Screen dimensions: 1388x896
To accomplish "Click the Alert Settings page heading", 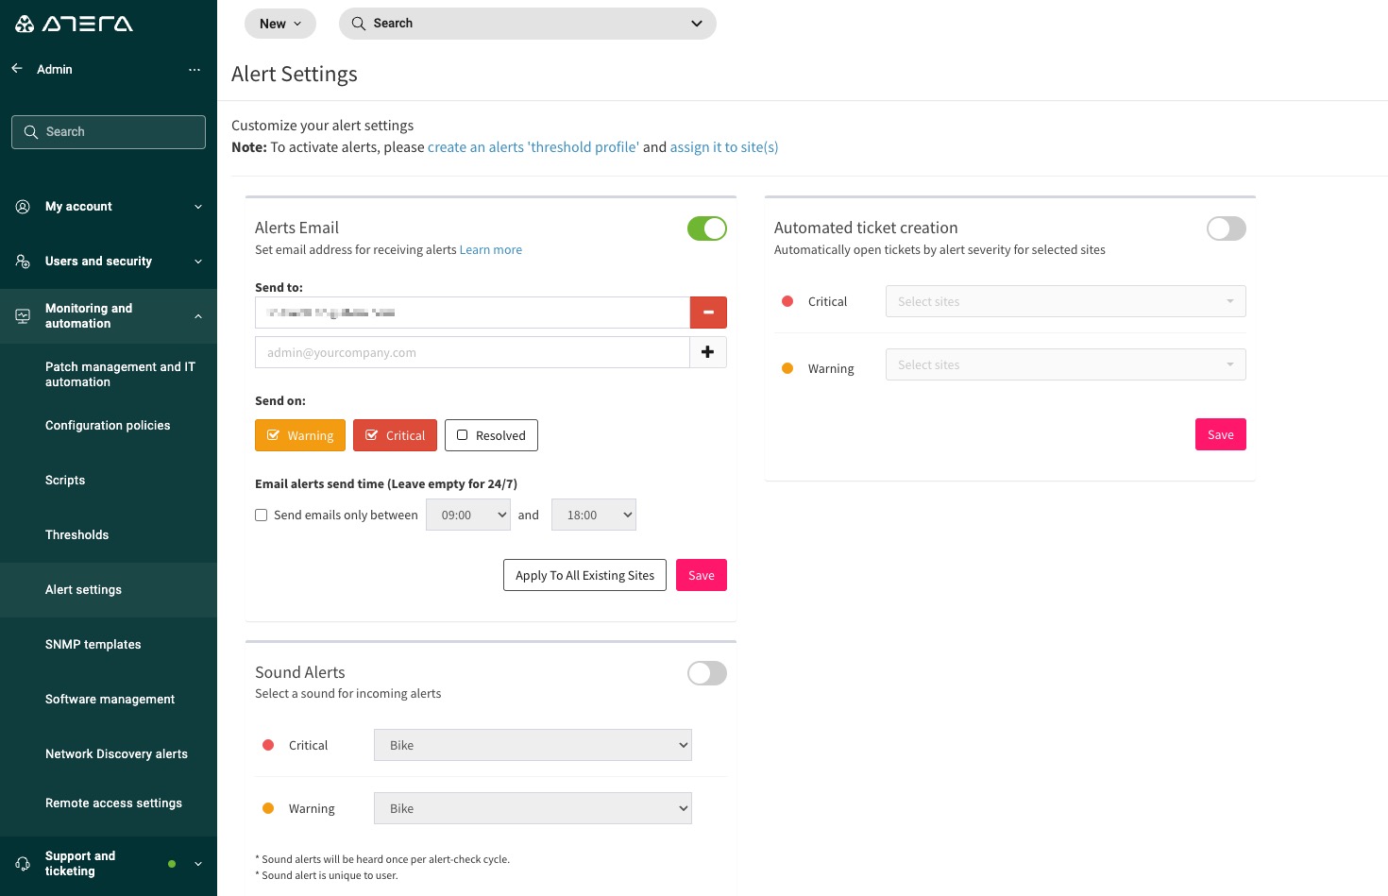I will coord(295,74).
